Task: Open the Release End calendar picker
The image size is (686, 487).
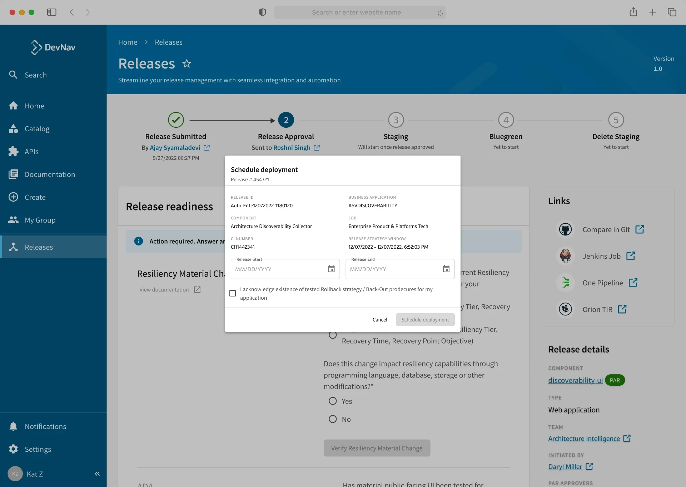Action: [x=446, y=269]
